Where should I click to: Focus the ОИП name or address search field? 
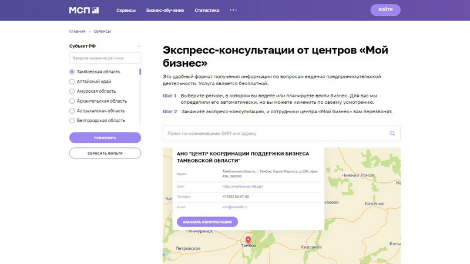click(x=281, y=134)
